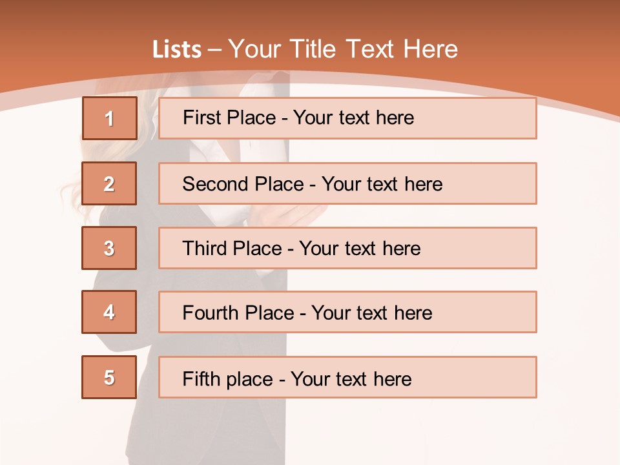This screenshot has width=620, height=465.
Task: Click the word Third in third bar
Action: tap(205, 249)
